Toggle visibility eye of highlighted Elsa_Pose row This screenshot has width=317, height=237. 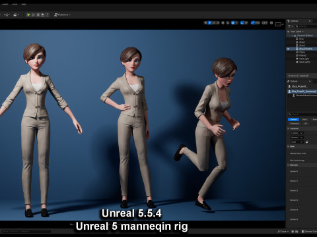coord(289,49)
